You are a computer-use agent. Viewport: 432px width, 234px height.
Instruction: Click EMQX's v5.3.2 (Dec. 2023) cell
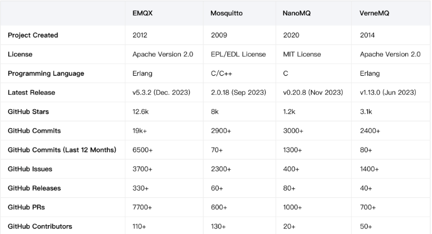pyautogui.click(x=162, y=92)
